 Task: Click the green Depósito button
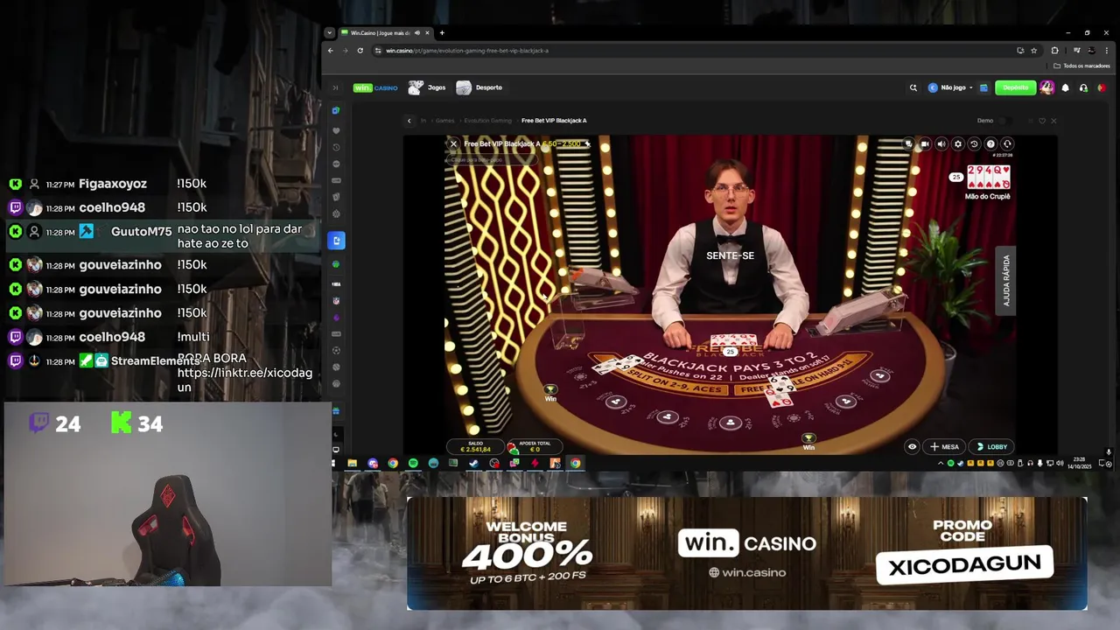click(x=1015, y=87)
